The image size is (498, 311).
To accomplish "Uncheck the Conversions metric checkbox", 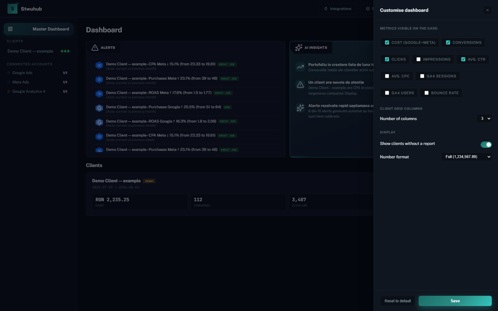I will tap(448, 43).
